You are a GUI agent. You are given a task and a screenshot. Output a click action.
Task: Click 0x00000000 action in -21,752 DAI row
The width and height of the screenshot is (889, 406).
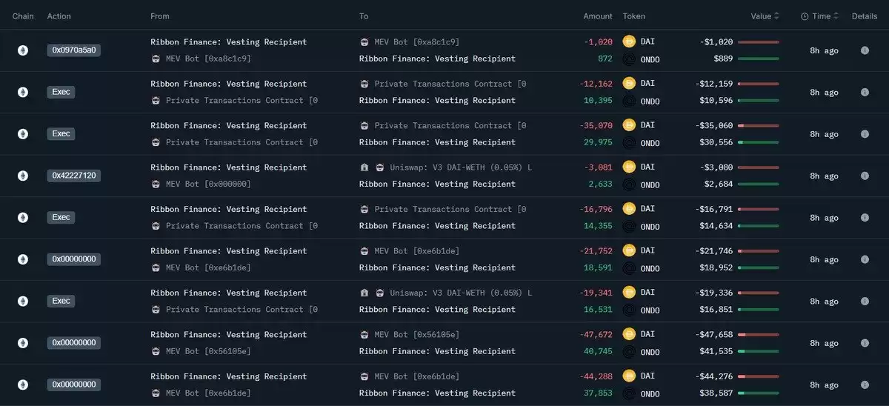pos(74,259)
